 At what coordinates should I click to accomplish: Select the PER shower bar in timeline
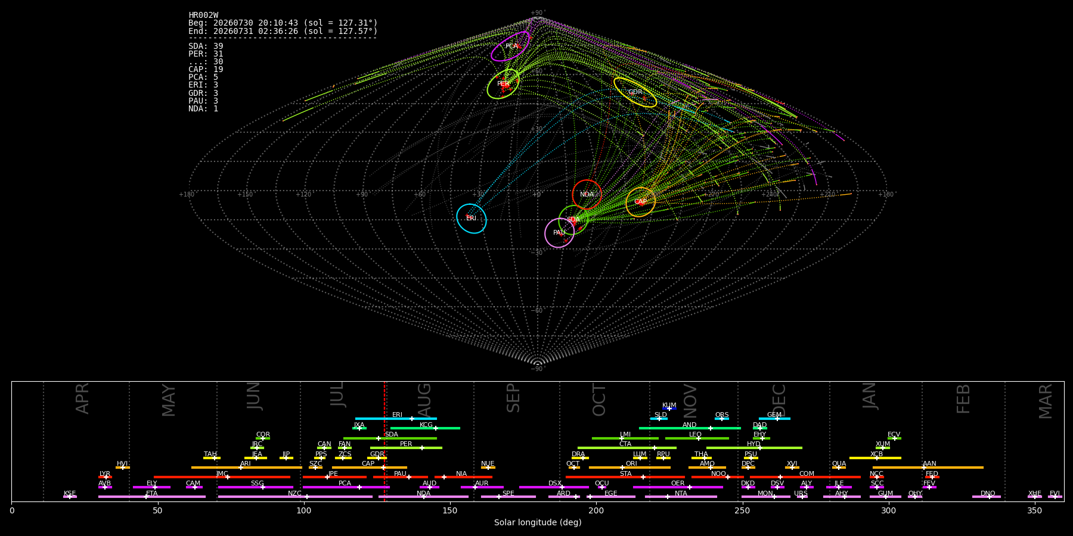[x=406, y=448]
